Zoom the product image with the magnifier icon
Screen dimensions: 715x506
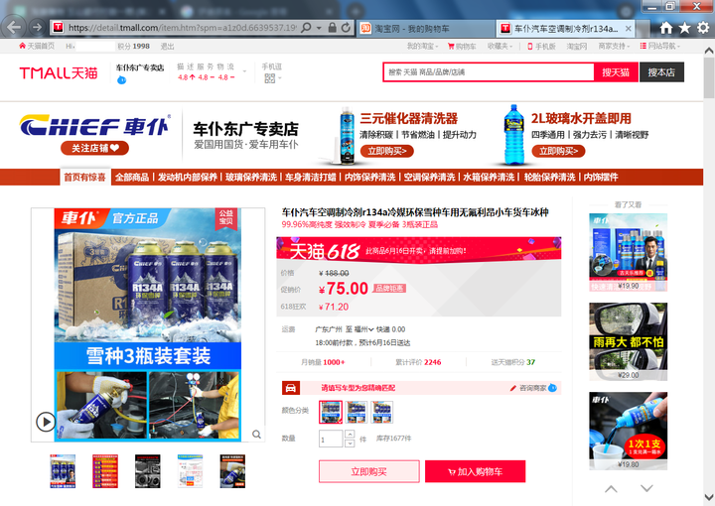click(x=257, y=434)
